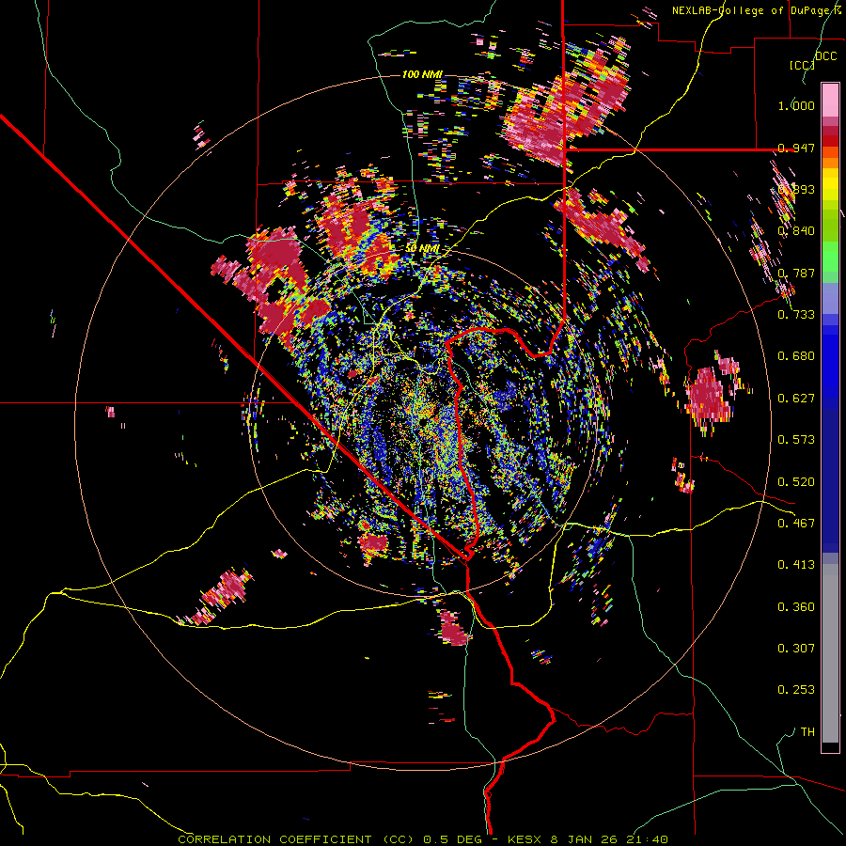The height and width of the screenshot is (846, 846).
Task: Click the 0.413 legend value
Action: click(x=796, y=565)
